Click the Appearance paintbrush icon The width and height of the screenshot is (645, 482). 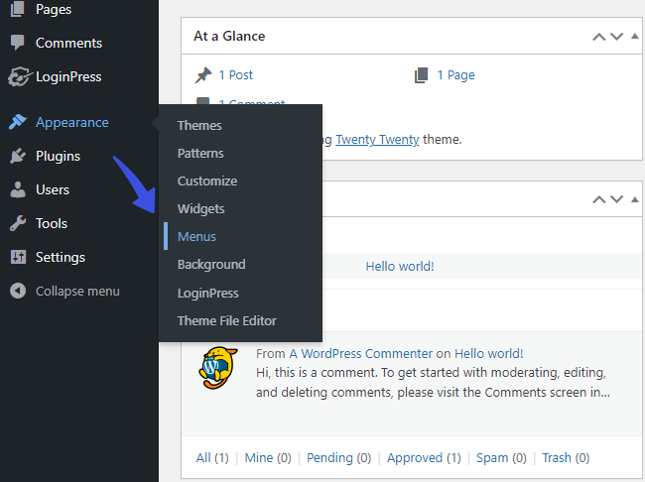pyautogui.click(x=18, y=122)
